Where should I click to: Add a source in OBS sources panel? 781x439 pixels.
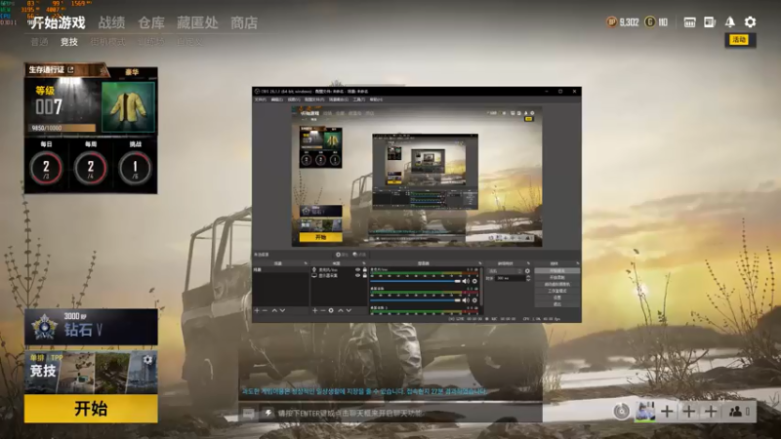coord(314,310)
